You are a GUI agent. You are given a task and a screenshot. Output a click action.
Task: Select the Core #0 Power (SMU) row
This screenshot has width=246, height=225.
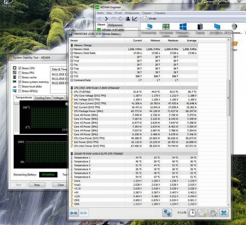[134, 115]
